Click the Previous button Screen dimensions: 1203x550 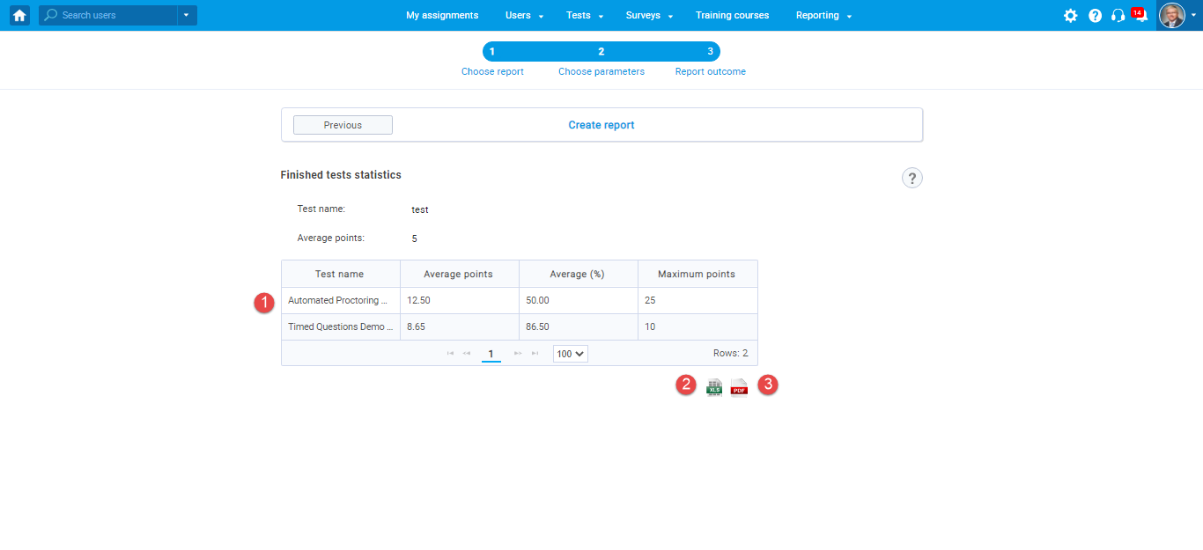pos(343,125)
